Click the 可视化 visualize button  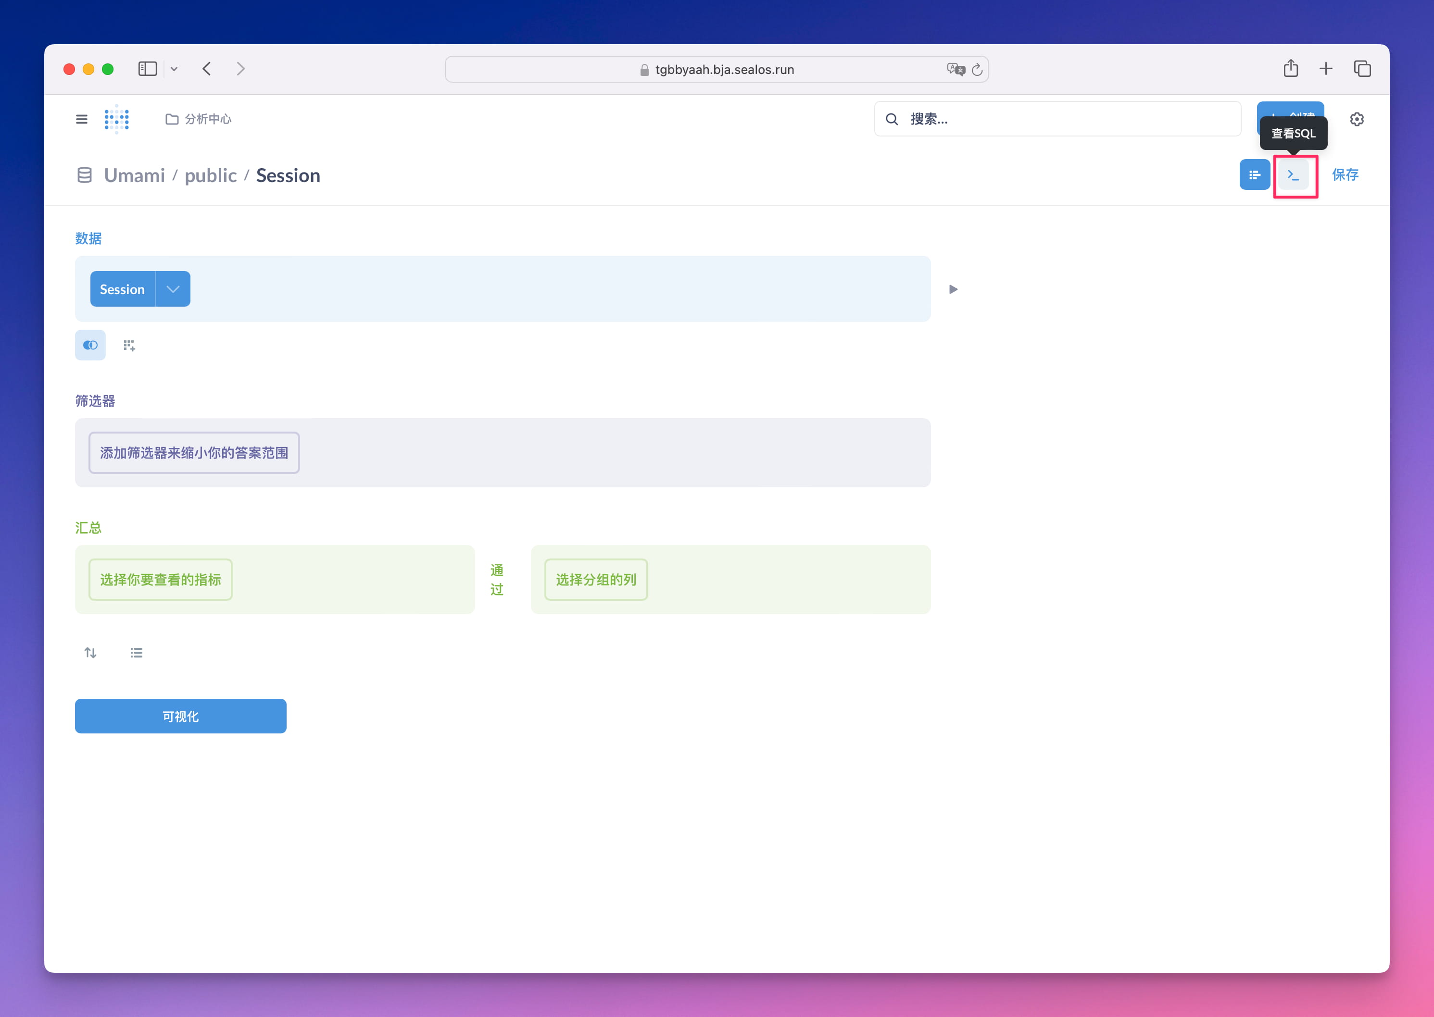(180, 716)
